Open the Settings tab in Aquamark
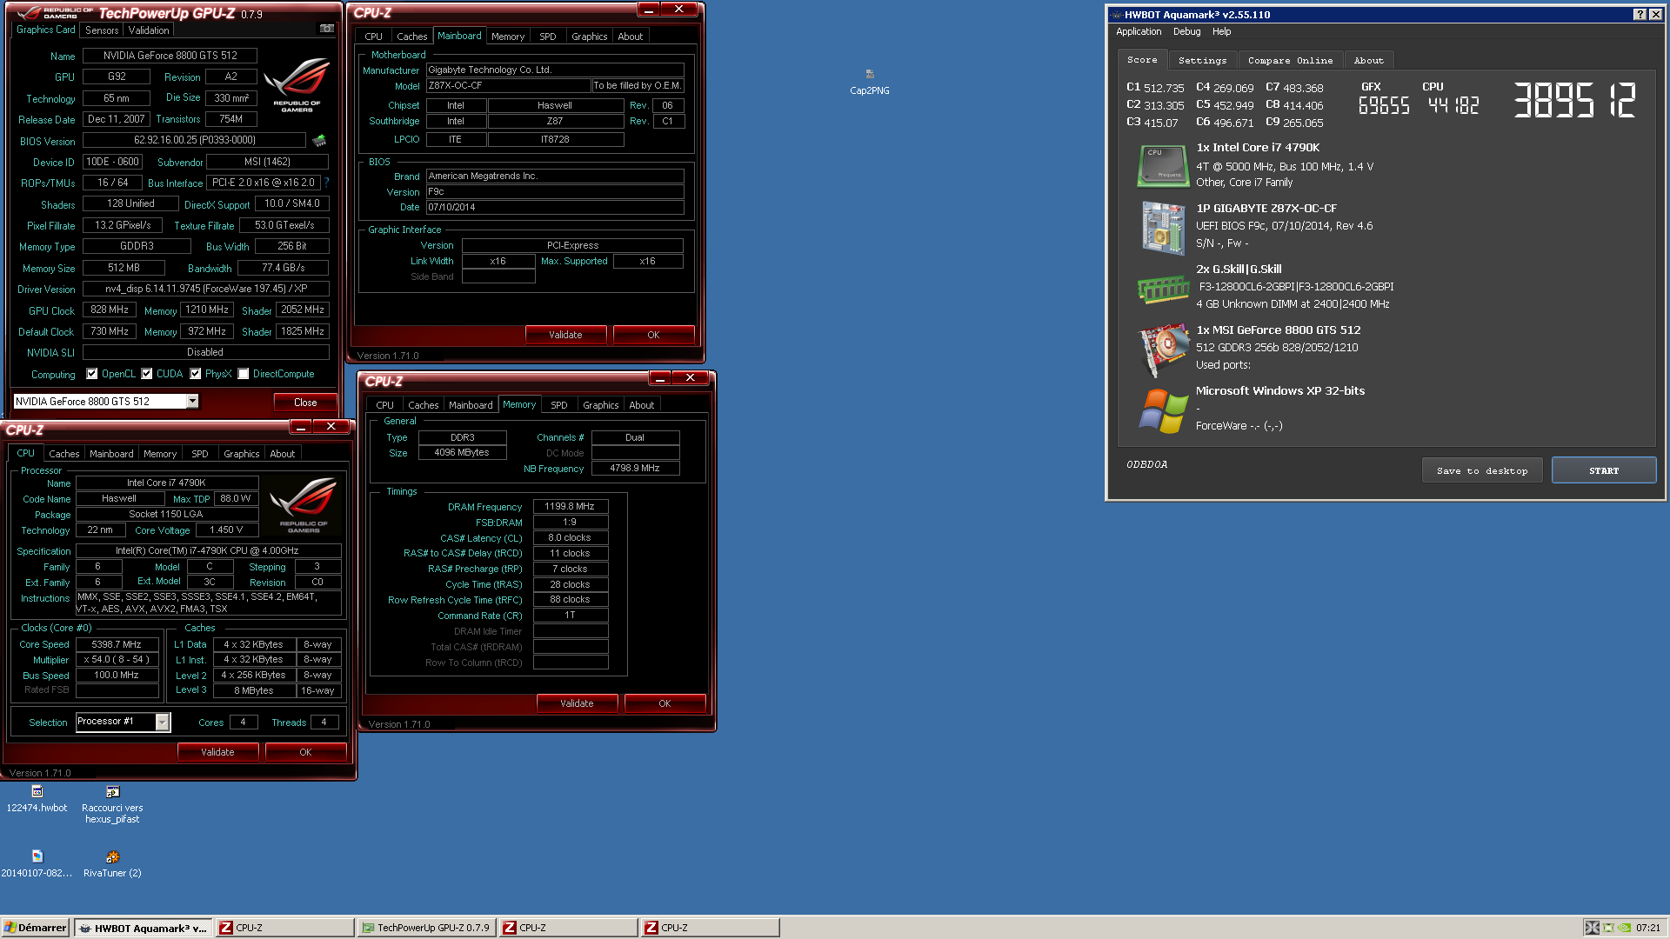 (1202, 60)
